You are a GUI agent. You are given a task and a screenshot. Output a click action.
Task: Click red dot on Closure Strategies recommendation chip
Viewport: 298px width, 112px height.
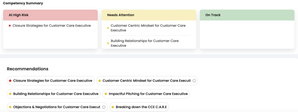point(10,81)
